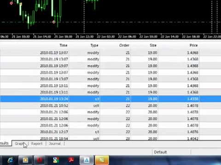The width and height of the screenshot is (221, 165).
Task: Click the red diamond marker at the chart top-left
Action: click(12, 3)
